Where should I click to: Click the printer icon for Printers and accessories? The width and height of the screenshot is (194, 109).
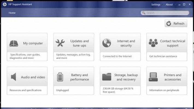[x=153, y=77]
